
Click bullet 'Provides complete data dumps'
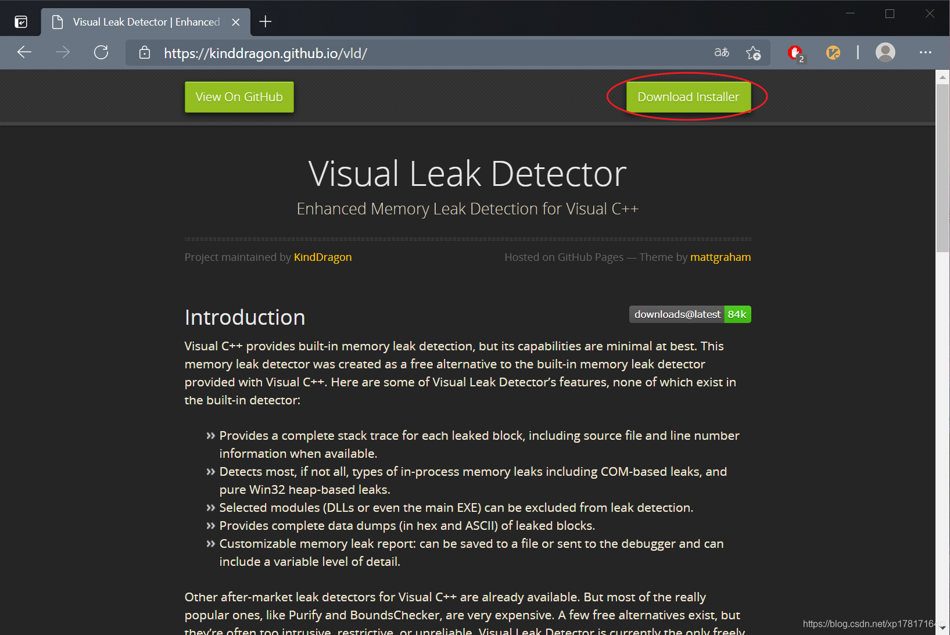tap(407, 526)
